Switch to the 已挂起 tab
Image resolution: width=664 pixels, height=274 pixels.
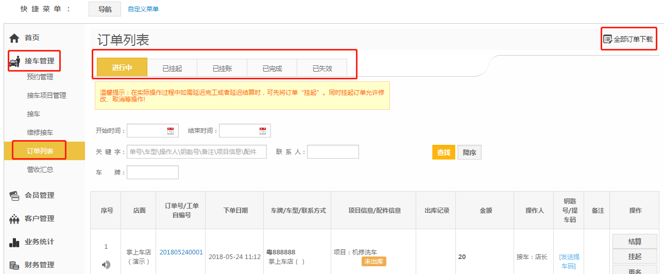pos(172,68)
